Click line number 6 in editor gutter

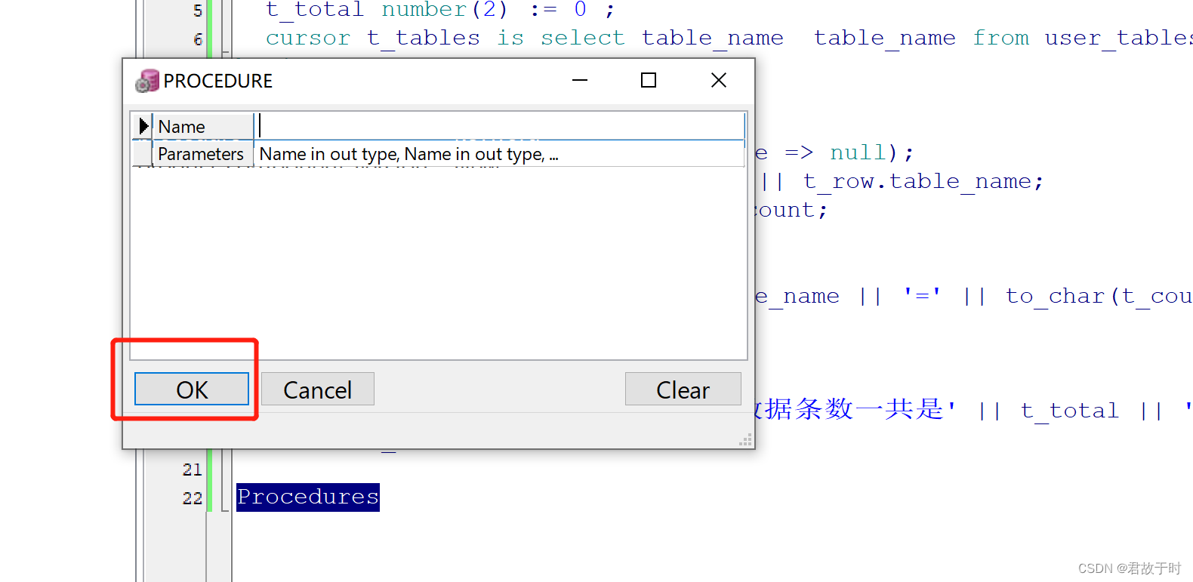[x=198, y=38]
